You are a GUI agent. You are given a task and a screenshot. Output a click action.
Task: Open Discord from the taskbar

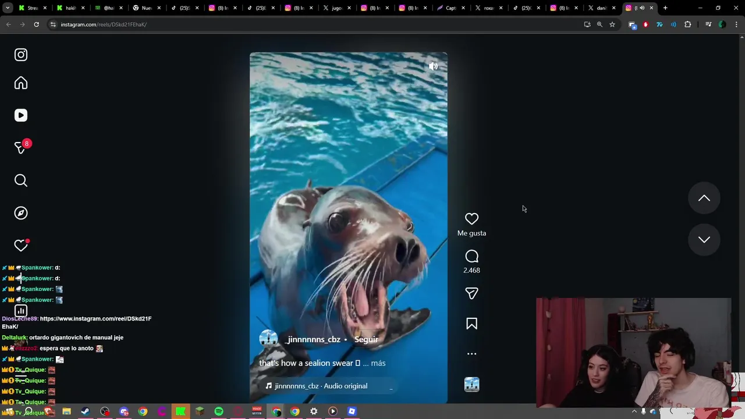(123, 411)
